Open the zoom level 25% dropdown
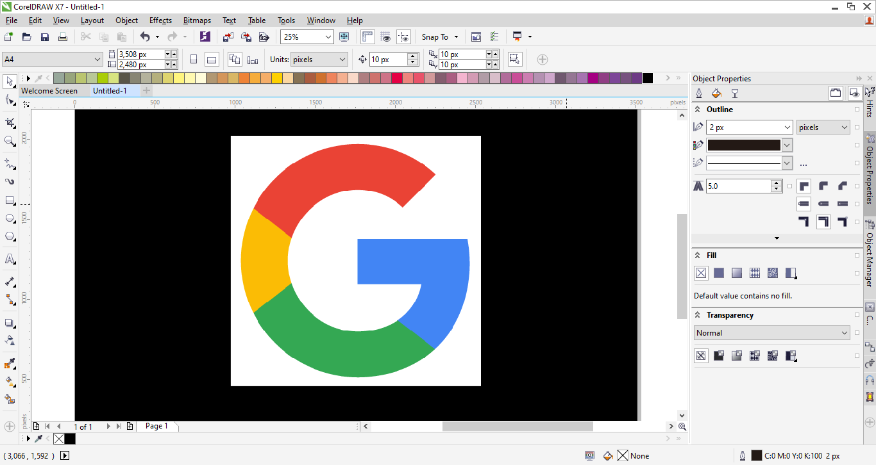 (x=328, y=37)
